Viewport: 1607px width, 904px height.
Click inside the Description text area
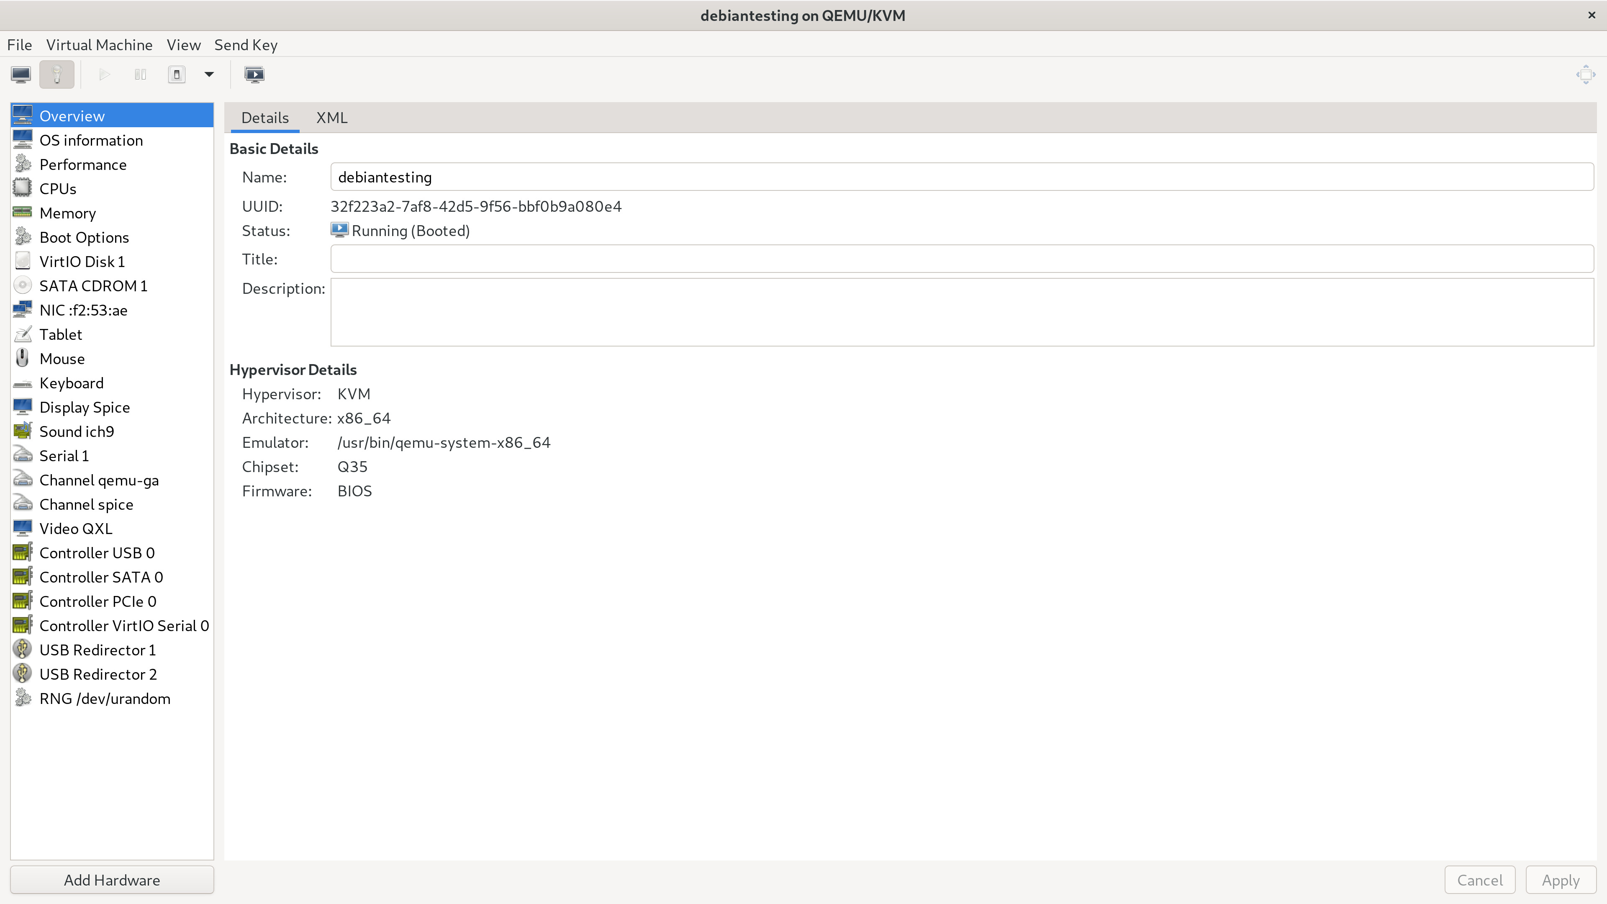tap(962, 312)
